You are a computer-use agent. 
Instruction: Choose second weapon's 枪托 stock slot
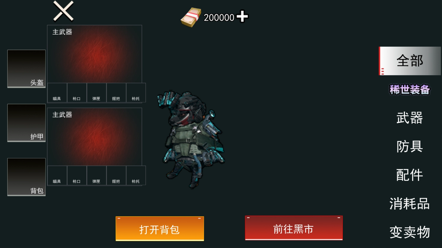tap(136, 175)
